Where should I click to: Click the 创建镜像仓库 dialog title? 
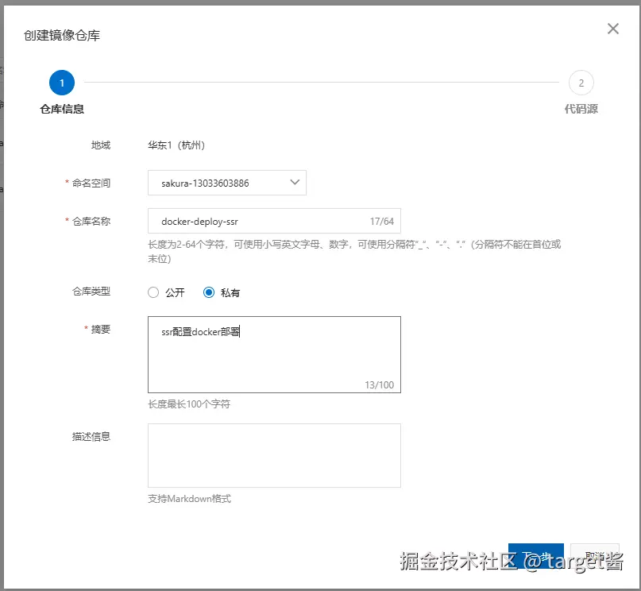tap(62, 36)
